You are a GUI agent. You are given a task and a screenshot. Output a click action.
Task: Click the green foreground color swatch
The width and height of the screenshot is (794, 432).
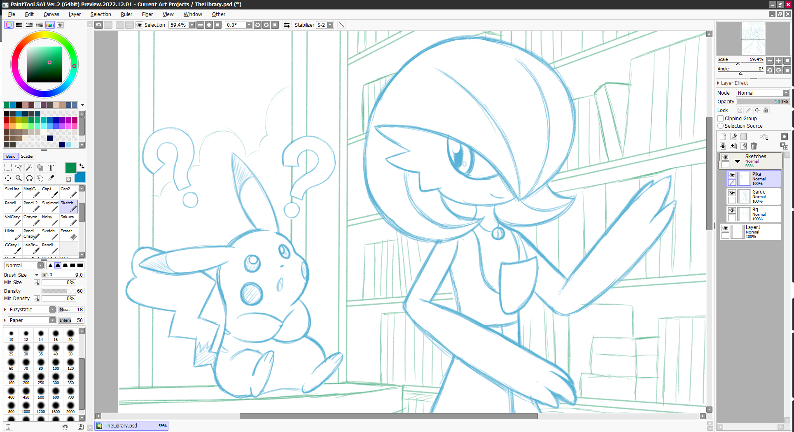tap(70, 168)
